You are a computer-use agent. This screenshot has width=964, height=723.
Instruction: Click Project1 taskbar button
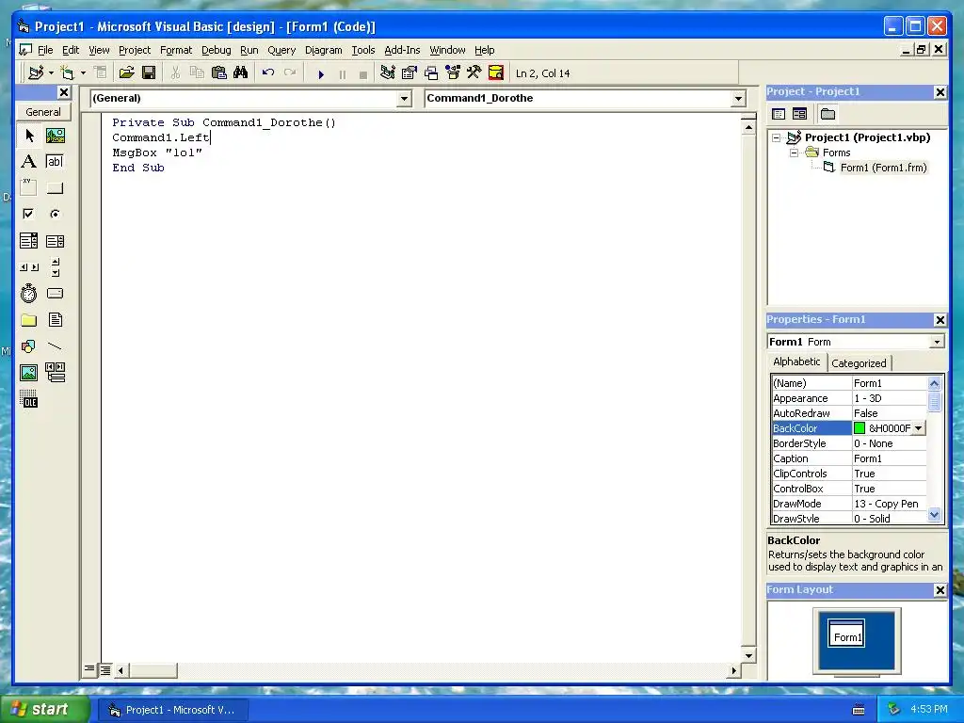[173, 710]
